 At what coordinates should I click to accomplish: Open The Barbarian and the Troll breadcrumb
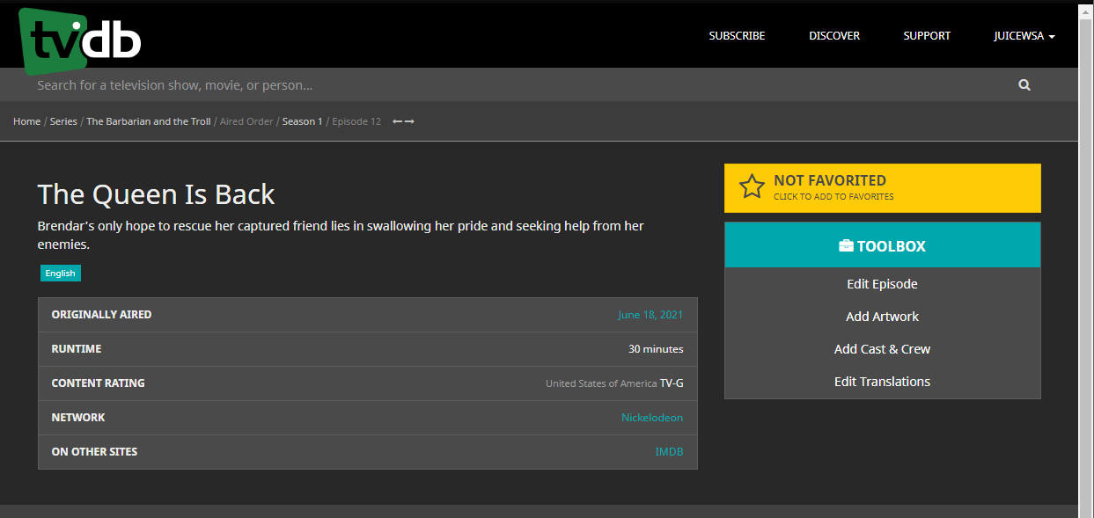[x=149, y=121]
